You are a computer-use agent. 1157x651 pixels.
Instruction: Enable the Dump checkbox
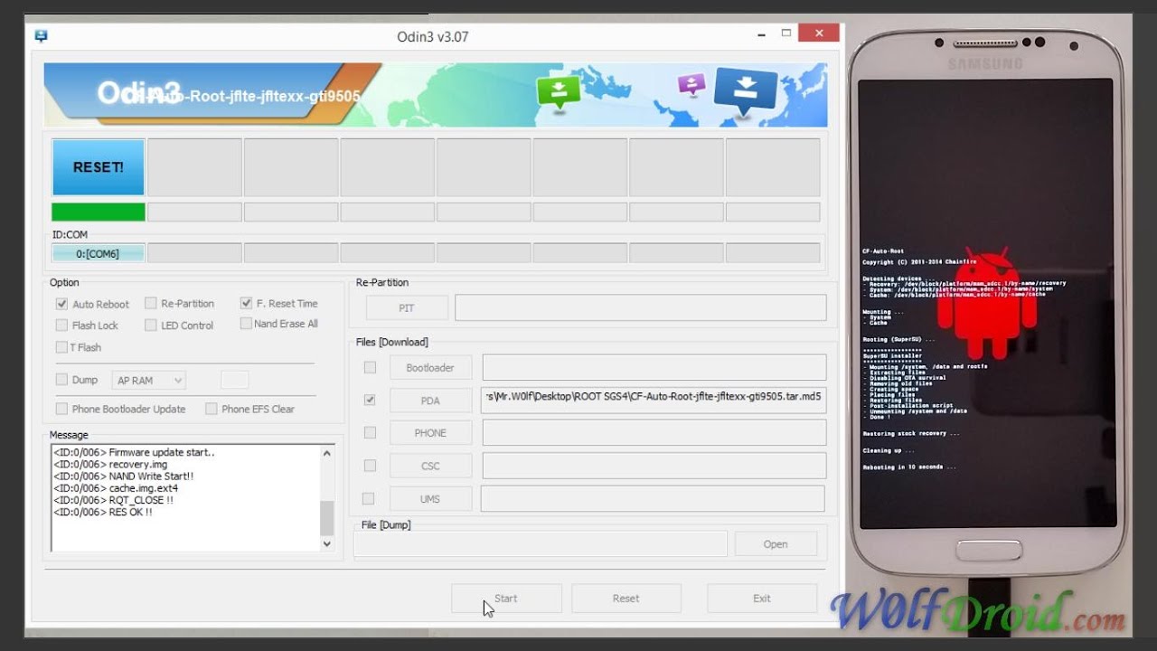click(x=61, y=380)
